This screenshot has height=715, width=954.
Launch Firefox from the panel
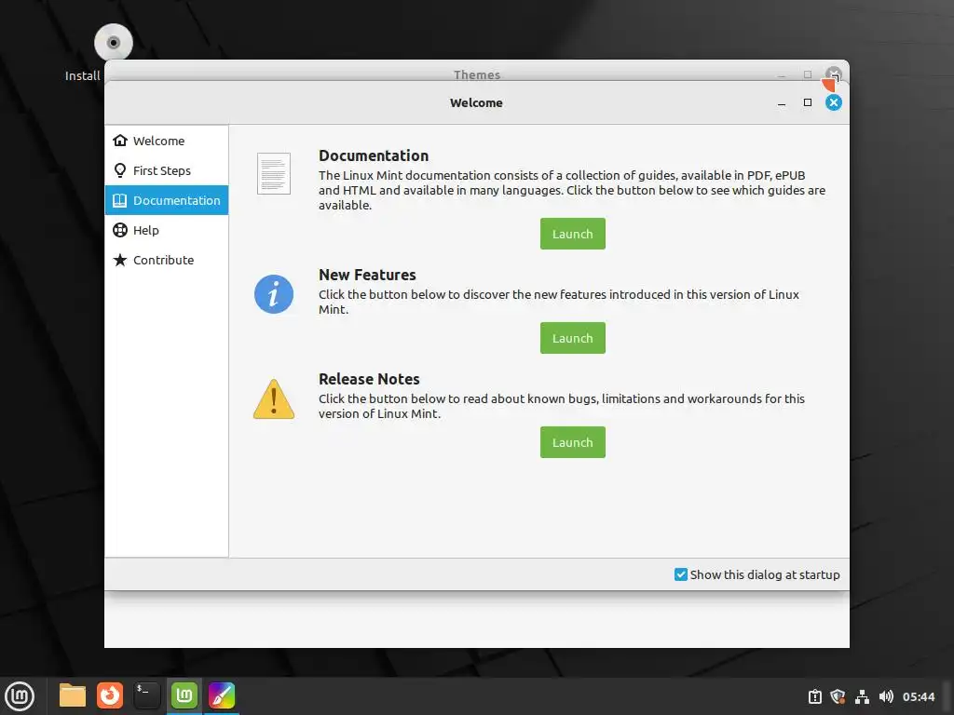110,696
